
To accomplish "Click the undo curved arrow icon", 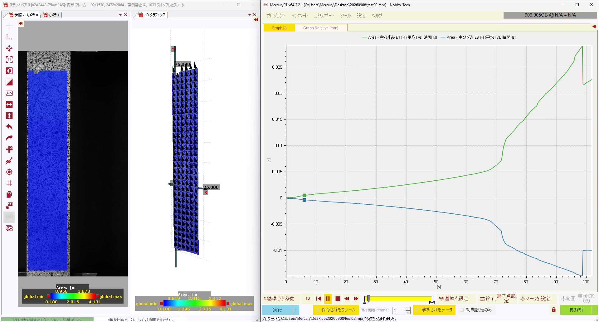I will [x=9, y=127].
